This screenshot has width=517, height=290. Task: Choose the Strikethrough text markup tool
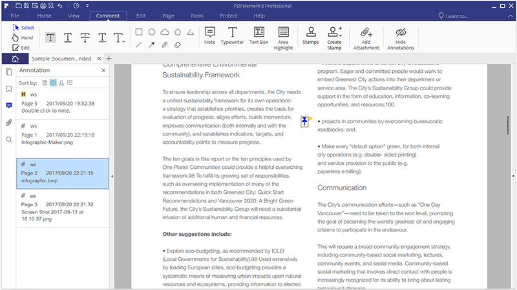pyautogui.click(x=85, y=38)
